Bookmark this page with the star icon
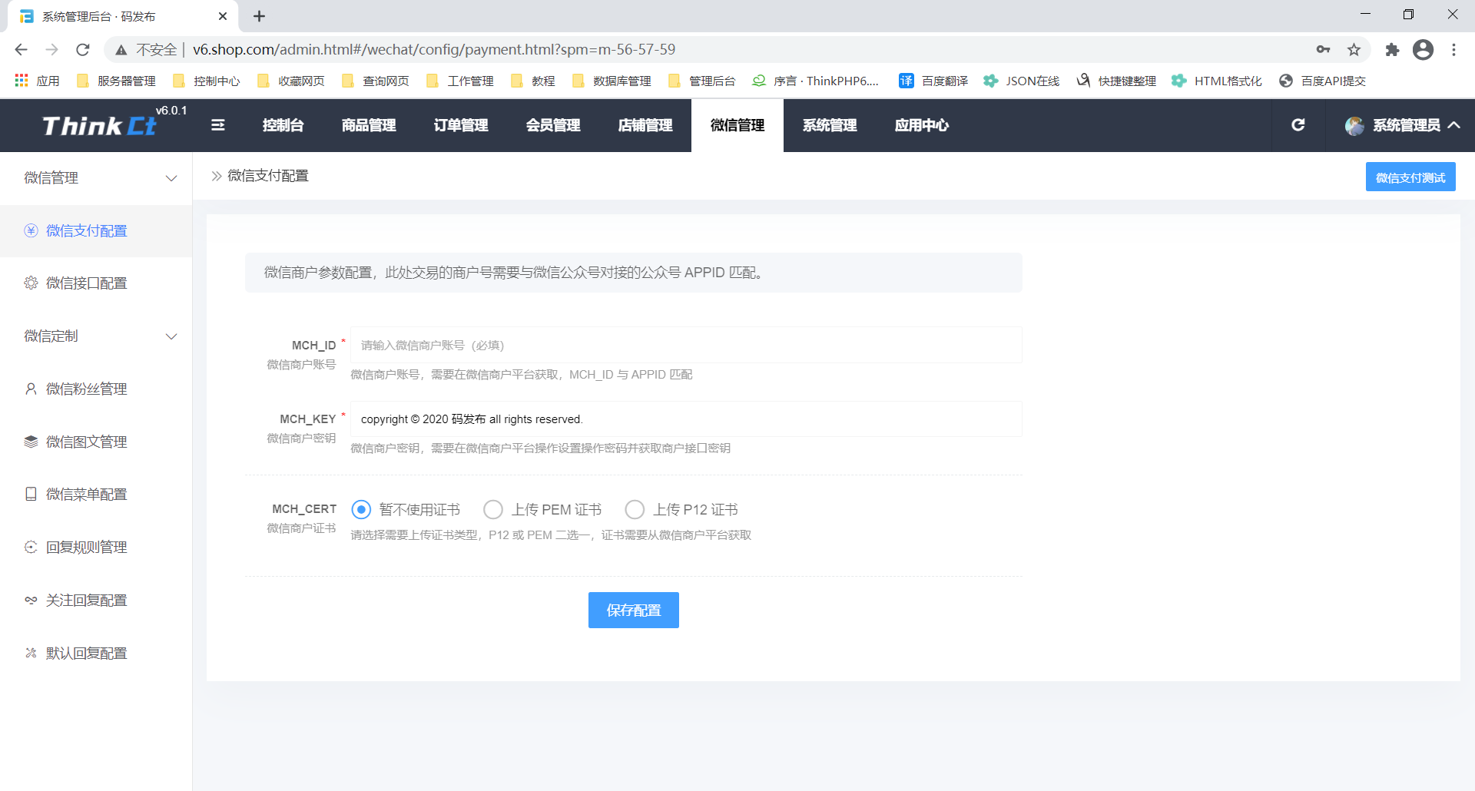The width and height of the screenshot is (1475, 791). tap(1354, 50)
